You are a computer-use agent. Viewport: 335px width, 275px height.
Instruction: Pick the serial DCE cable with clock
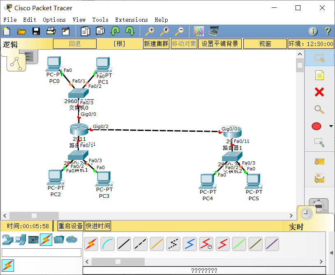point(206,244)
